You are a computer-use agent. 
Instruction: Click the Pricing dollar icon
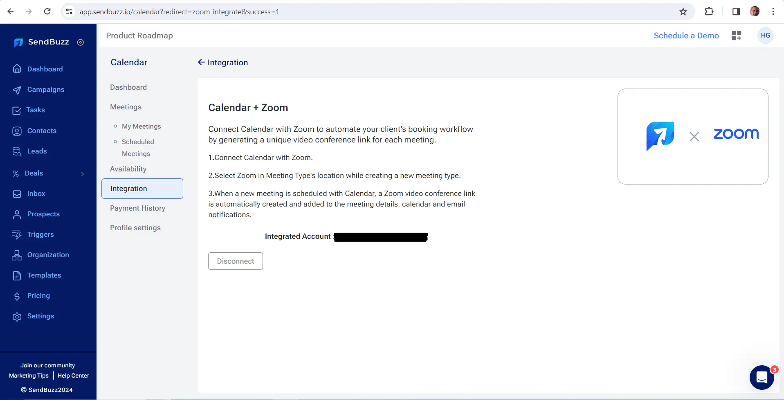coord(17,296)
